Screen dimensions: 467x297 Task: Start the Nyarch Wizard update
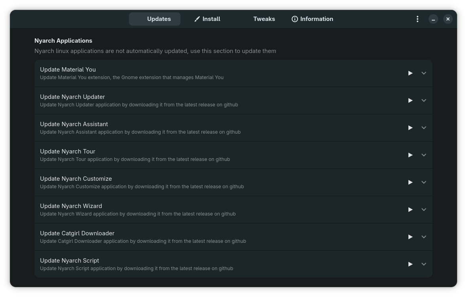click(x=410, y=210)
